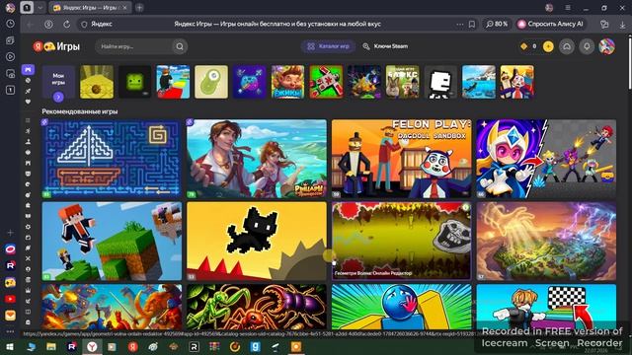This screenshot has height=355, width=632.
Task: Open Каталог игр
Action: pyautogui.click(x=329, y=46)
